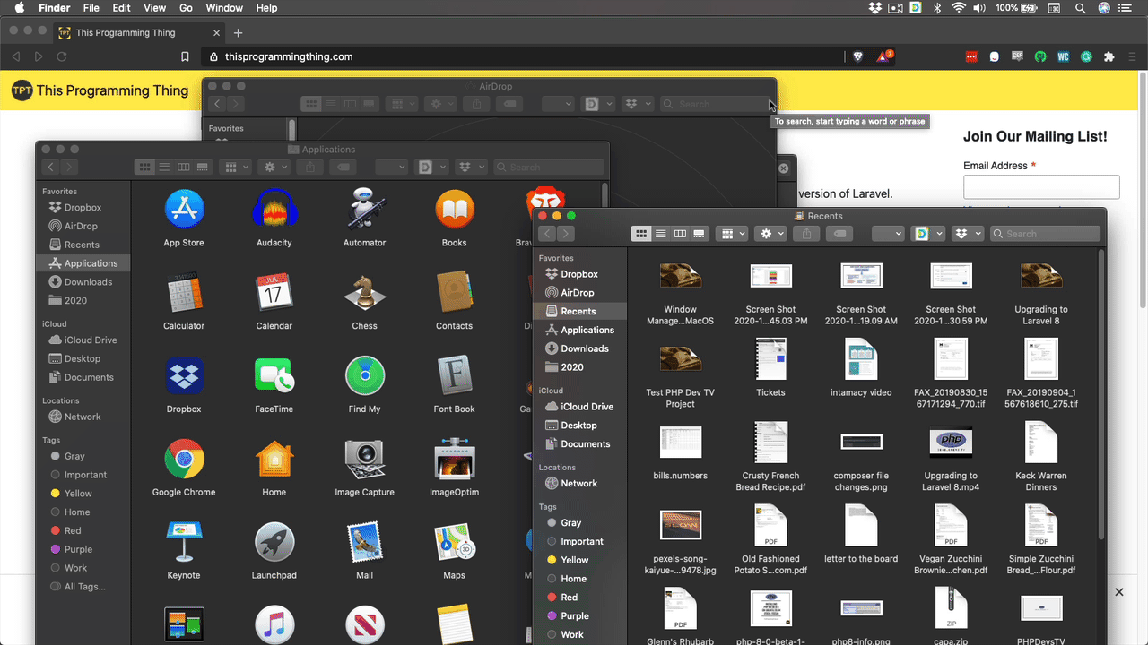Open the Go menu in the menu bar
The image size is (1148, 645).
pyautogui.click(x=186, y=7)
